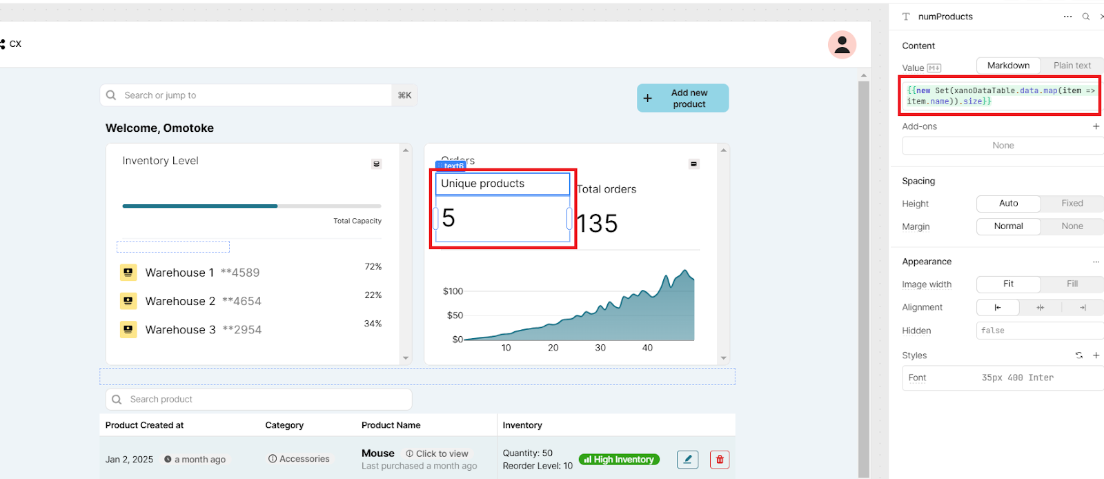Image resolution: width=1104 pixels, height=479 pixels.
Task: Click the Search product magnifier icon
Action: coord(117,399)
